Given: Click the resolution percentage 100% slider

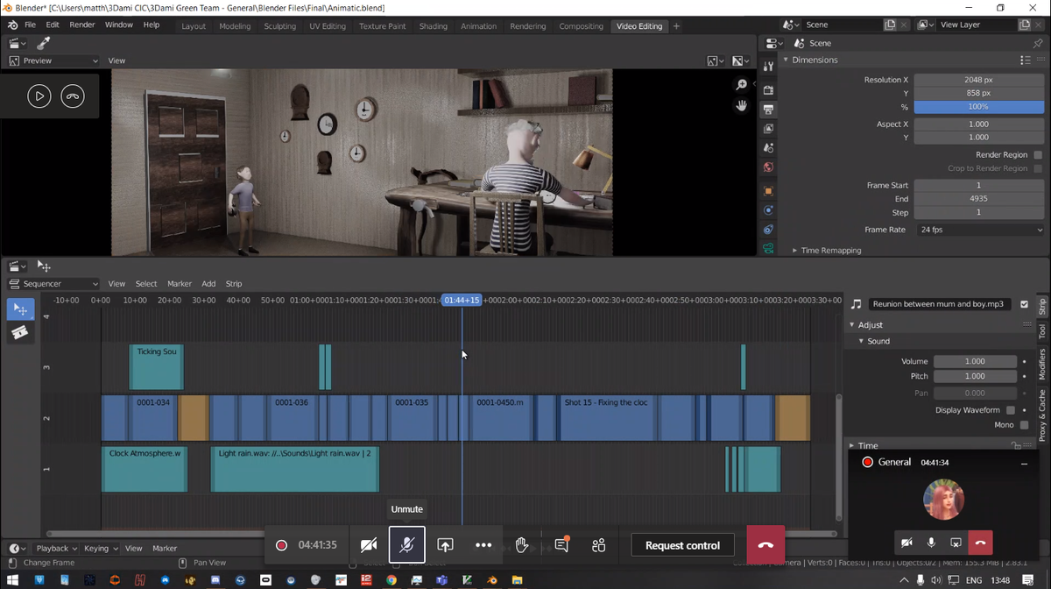Looking at the screenshot, I should [978, 107].
